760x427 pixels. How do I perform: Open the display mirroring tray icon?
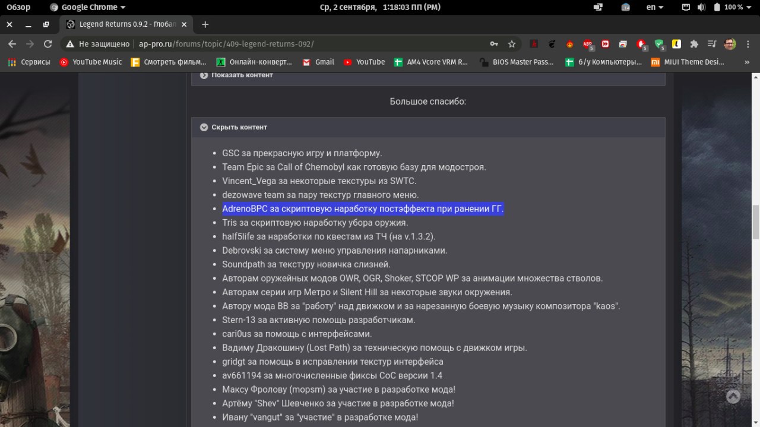coord(598,7)
